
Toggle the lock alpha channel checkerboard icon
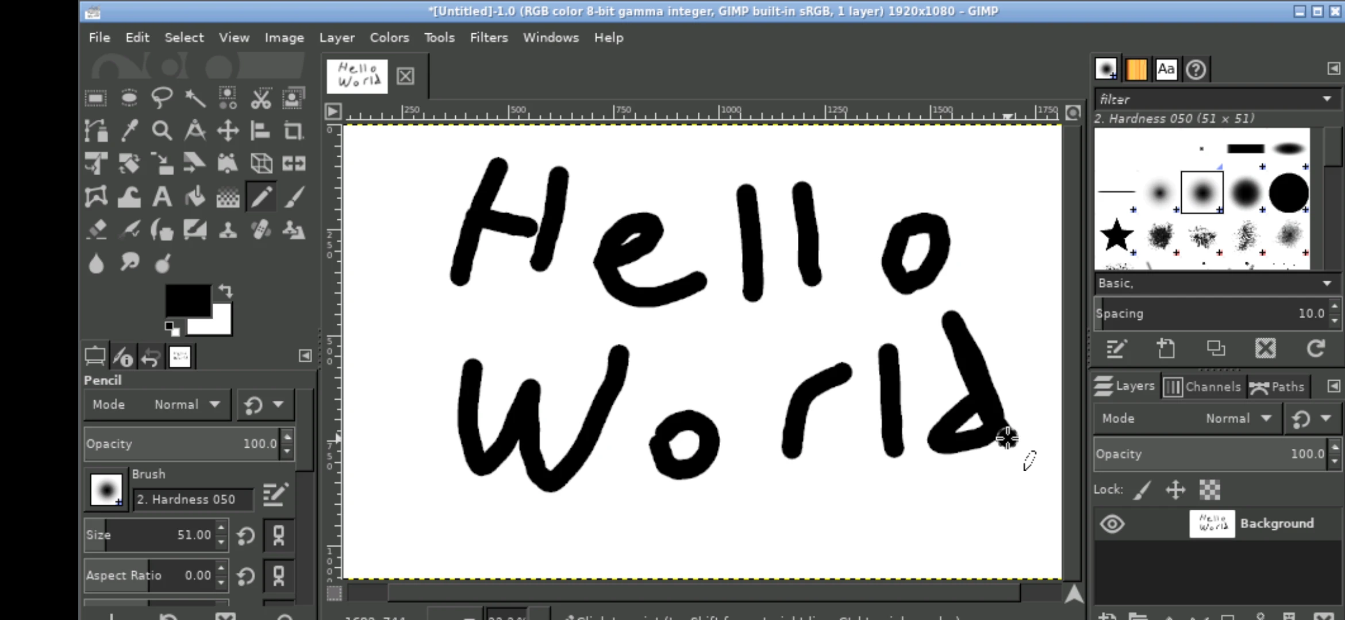(1209, 490)
